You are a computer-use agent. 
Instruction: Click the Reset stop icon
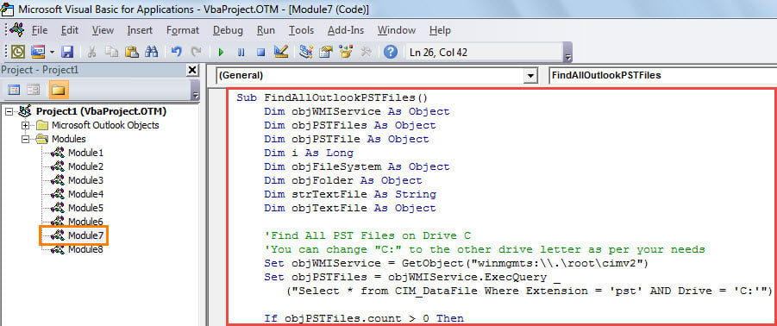(260, 52)
